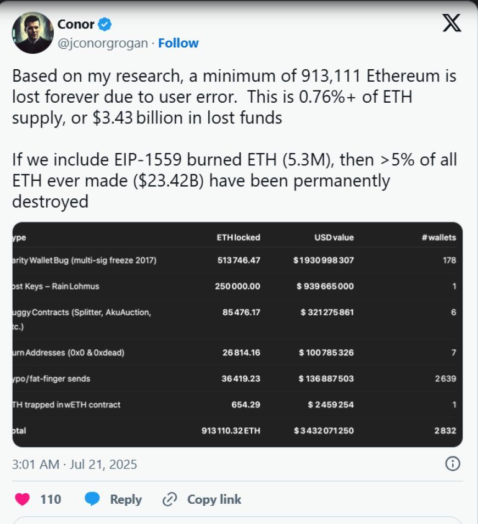
Task: Click the Reply button text
Action: [126, 499]
